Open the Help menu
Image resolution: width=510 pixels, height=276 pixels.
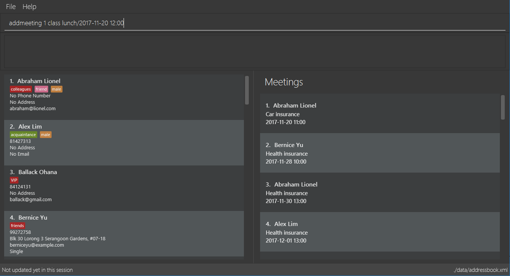[x=29, y=7]
